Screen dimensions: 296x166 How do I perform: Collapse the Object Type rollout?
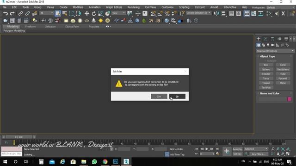267,56
